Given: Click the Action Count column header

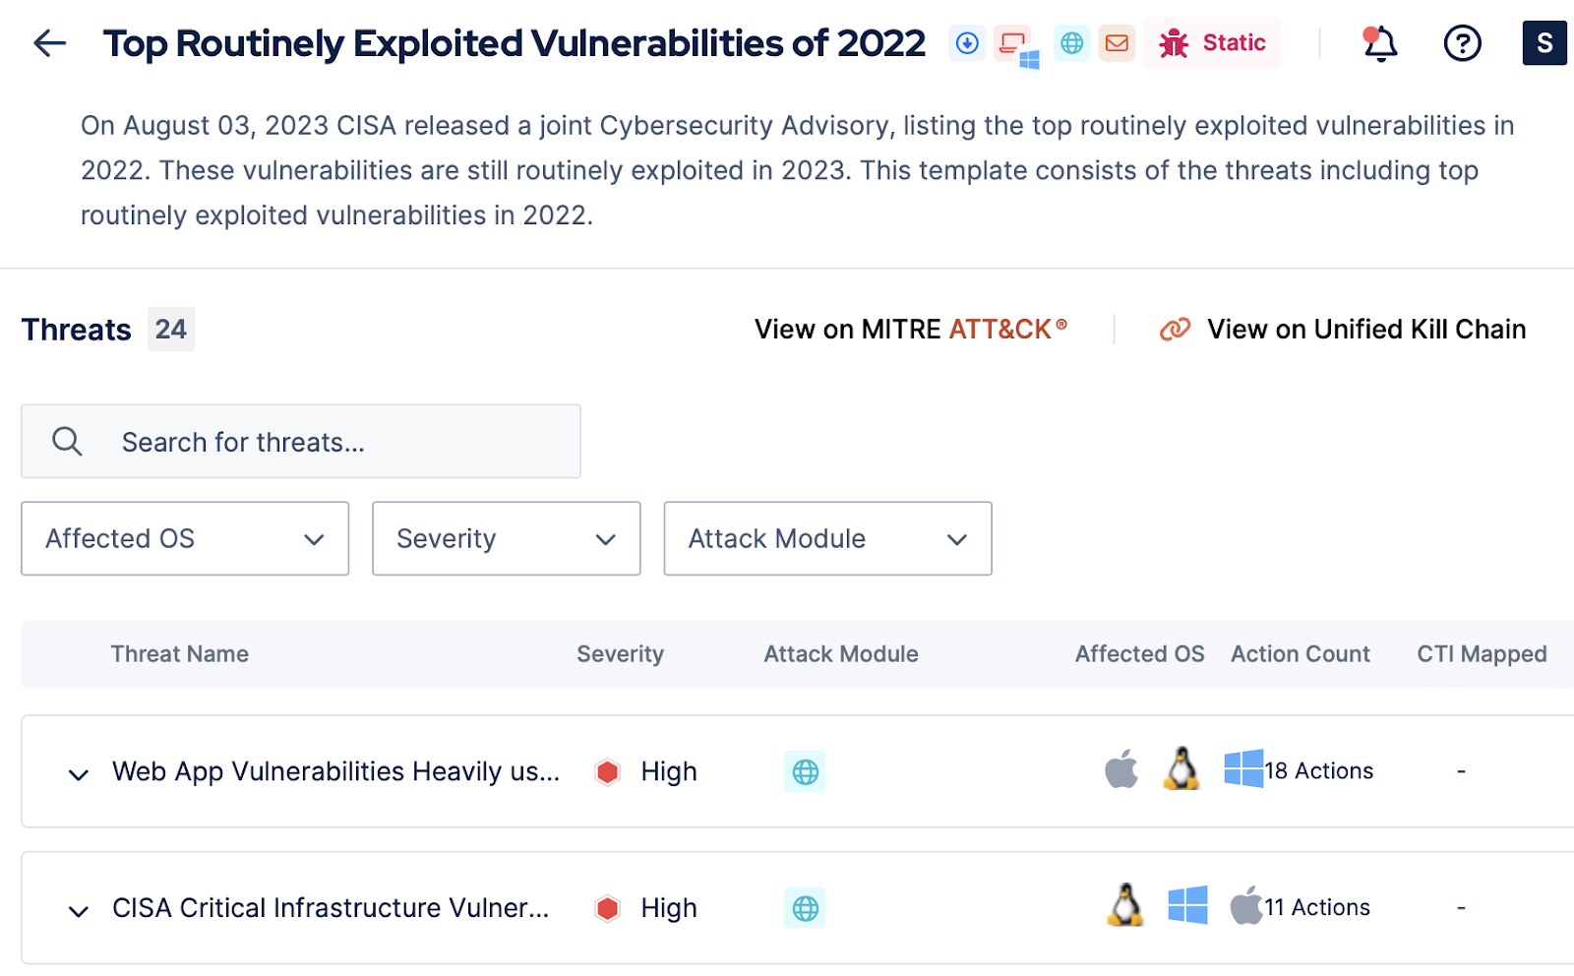Looking at the screenshot, I should [1300, 654].
